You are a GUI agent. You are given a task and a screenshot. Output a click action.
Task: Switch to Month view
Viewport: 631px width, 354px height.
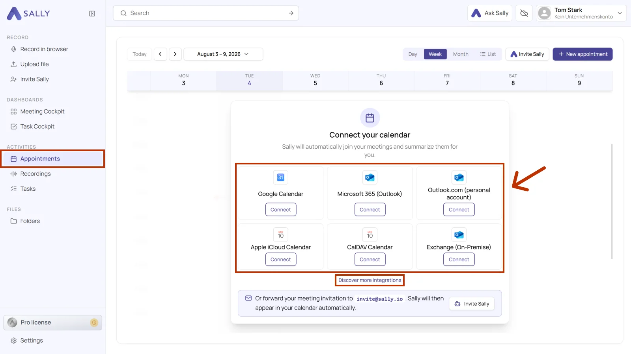(x=461, y=54)
